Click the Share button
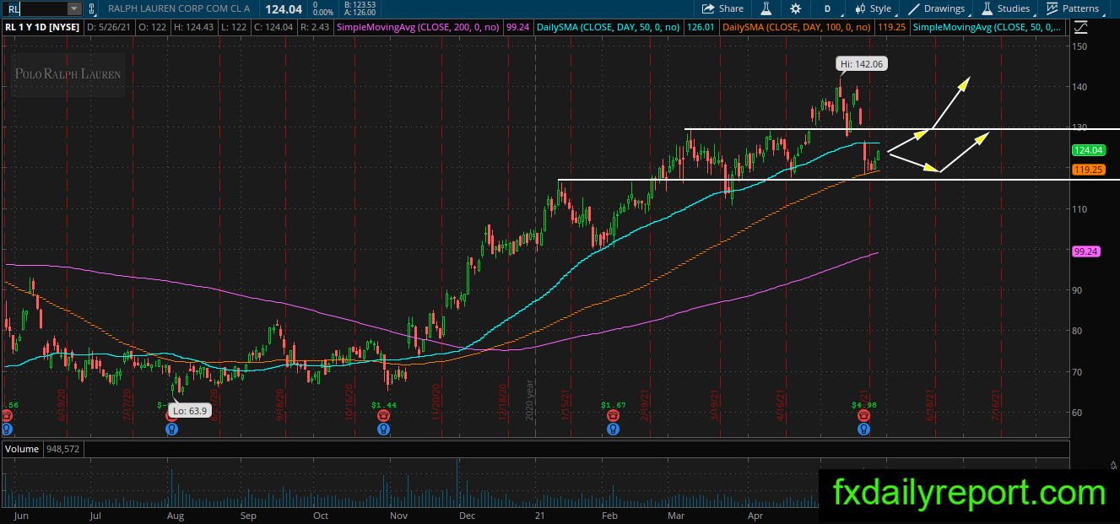The height and width of the screenshot is (524, 1120). (723, 8)
